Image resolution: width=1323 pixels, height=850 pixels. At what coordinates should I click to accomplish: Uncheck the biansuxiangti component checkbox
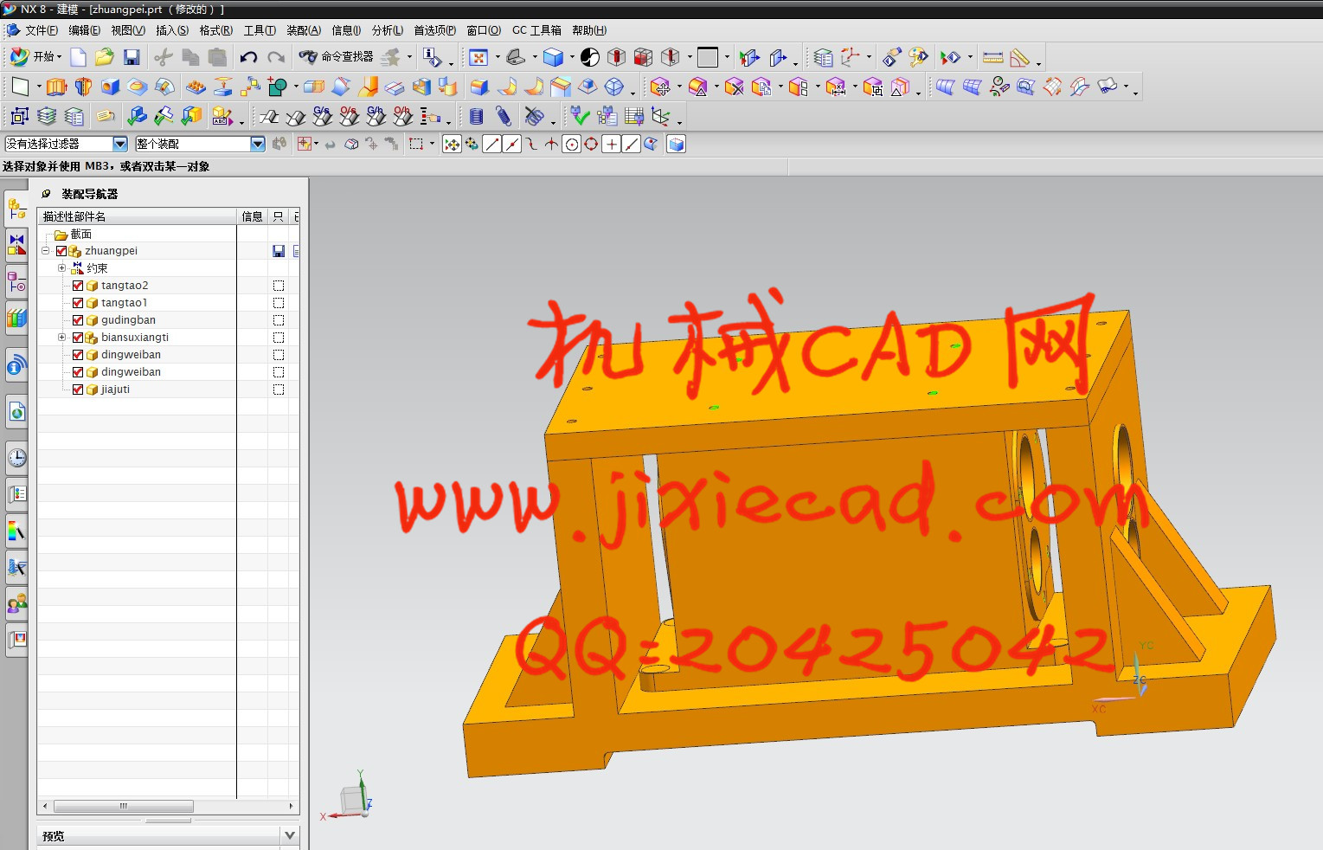[78, 338]
